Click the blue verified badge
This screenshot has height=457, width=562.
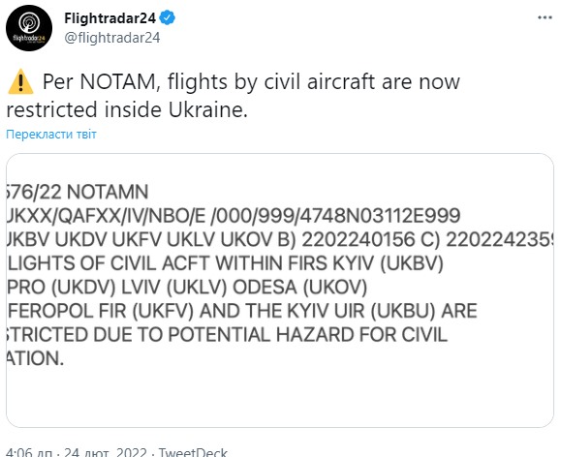(167, 17)
